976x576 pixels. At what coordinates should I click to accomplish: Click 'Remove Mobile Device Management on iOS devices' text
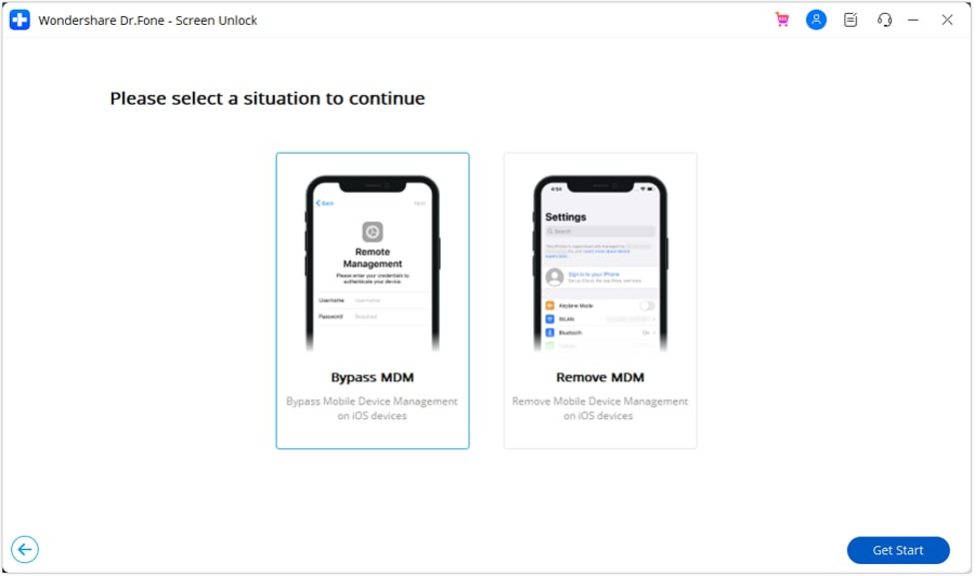[x=600, y=408]
